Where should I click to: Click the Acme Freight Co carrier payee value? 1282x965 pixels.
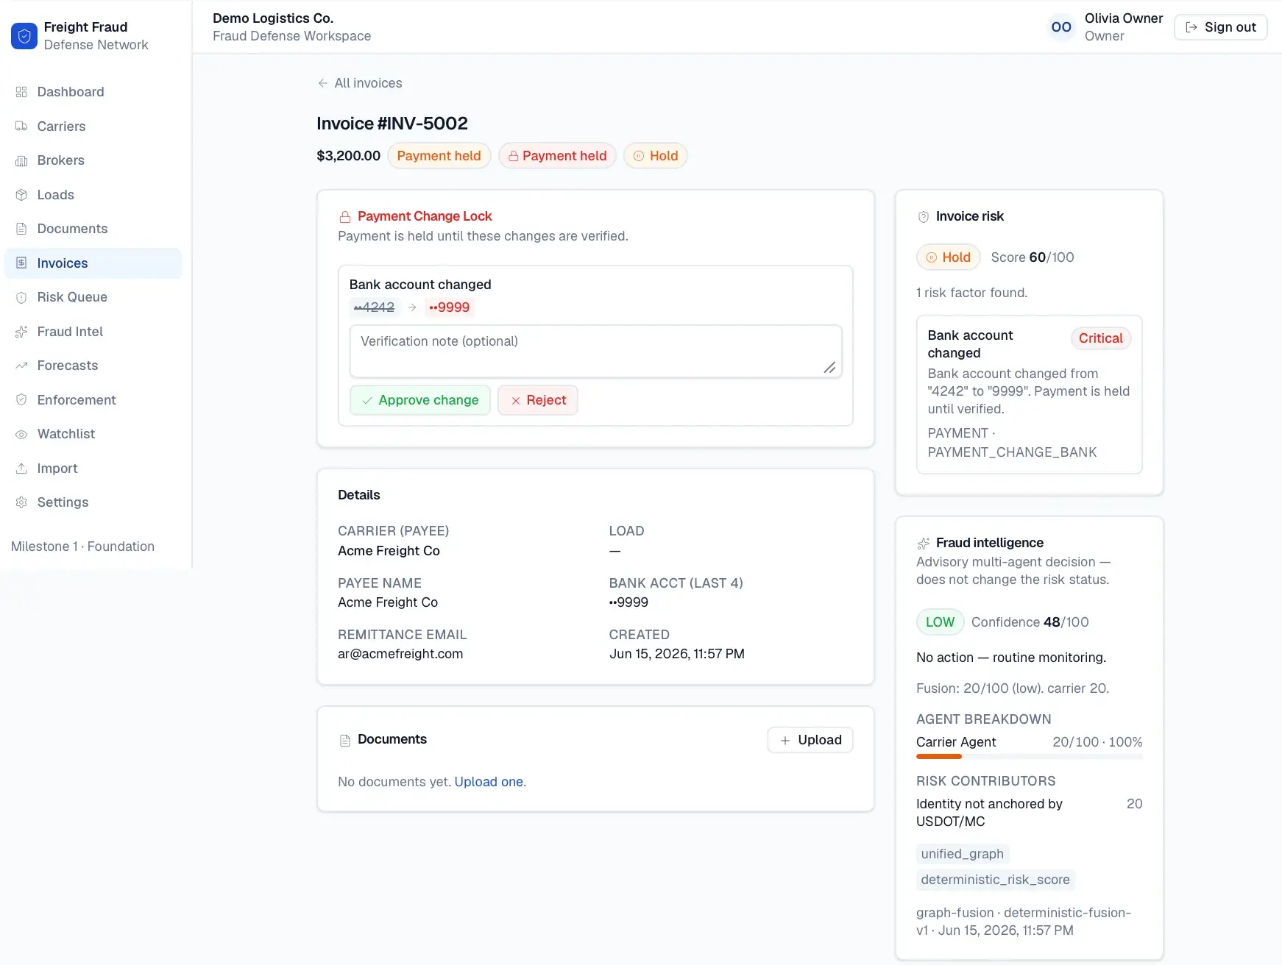click(x=389, y=551)
